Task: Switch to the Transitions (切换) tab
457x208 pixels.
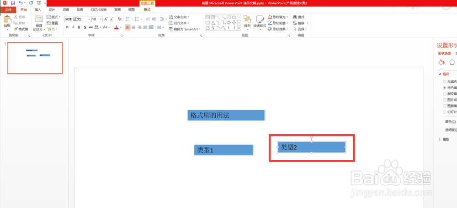Action: tap(66, 10)
